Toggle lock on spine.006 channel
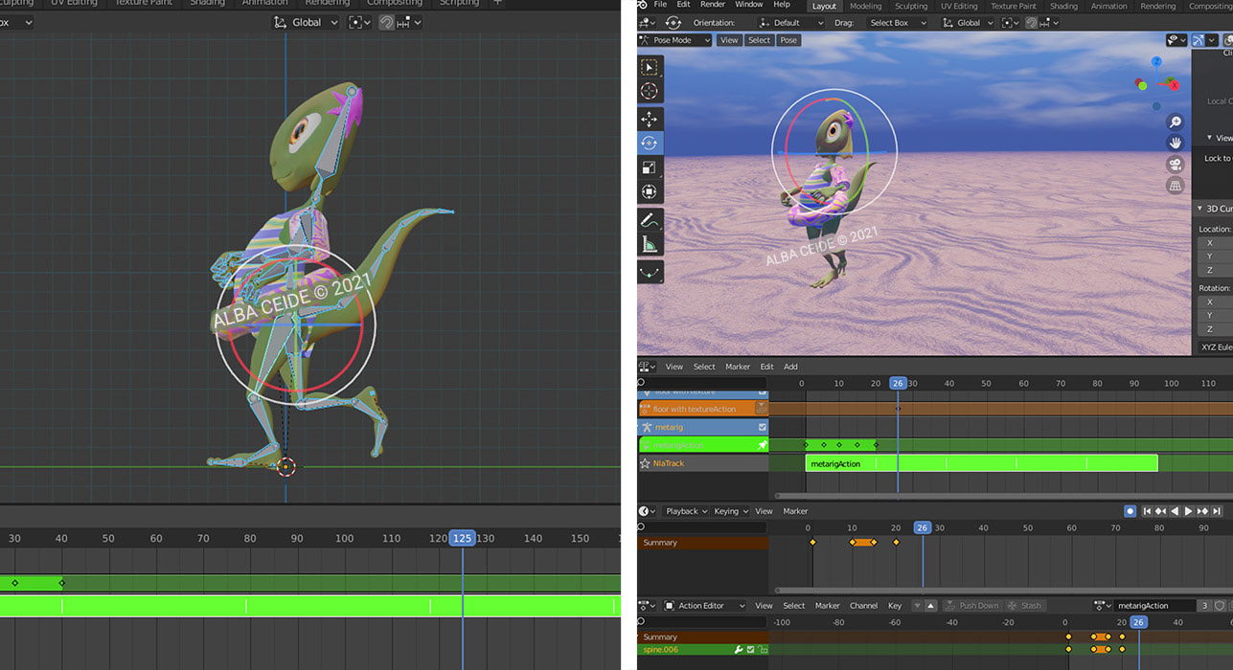Image resolution: width=1233 pixels, height=670 pixels. [763, 650]
